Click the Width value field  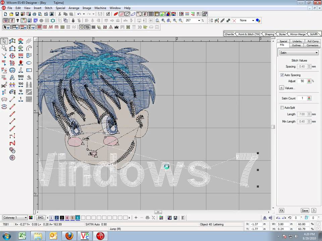[282, 224]
